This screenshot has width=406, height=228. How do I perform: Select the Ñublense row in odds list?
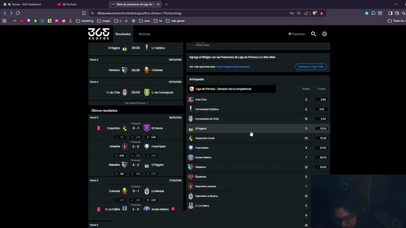click(258, 177)
